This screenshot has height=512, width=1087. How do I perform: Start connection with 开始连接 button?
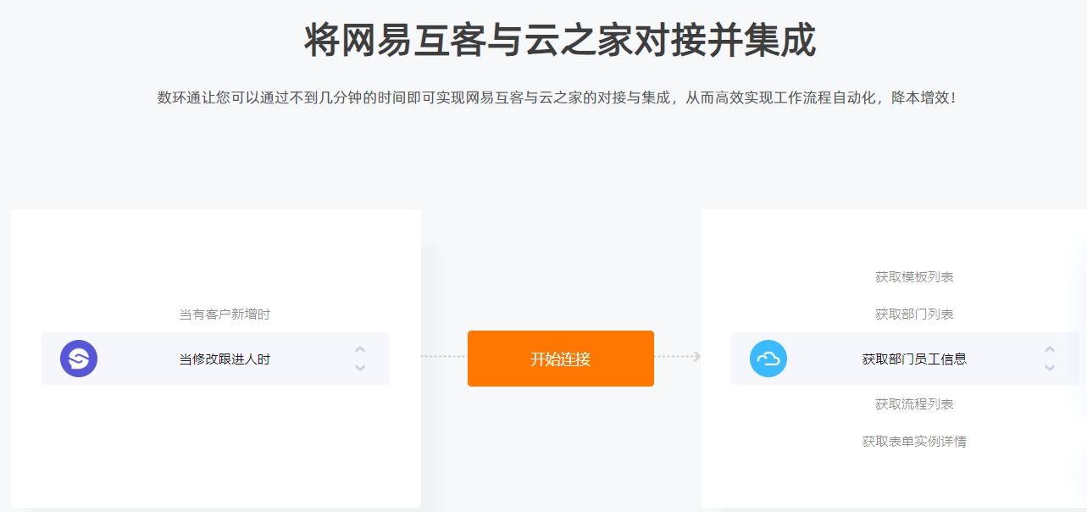[x=561, y=359]
